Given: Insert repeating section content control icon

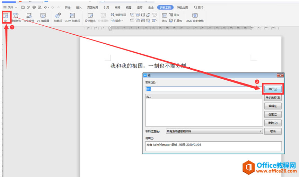Looking at the screenshot, I should click(x=148, y=20).
